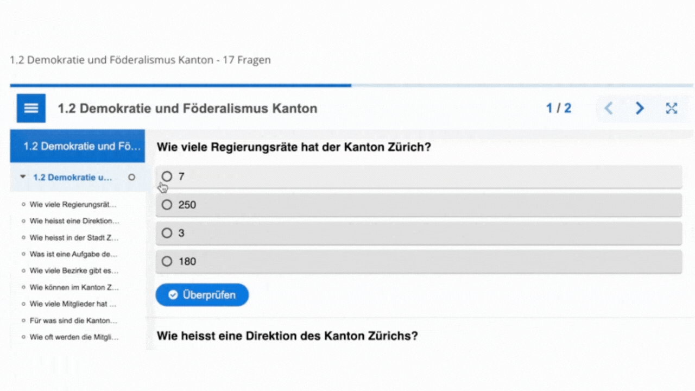Select 'Wie viele Bezirke gibt es…' entry
This screenshot has width=695, height=391.
click(74, 270)
